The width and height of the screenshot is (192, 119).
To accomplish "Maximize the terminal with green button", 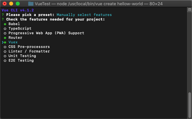I will tap(18, 4).
